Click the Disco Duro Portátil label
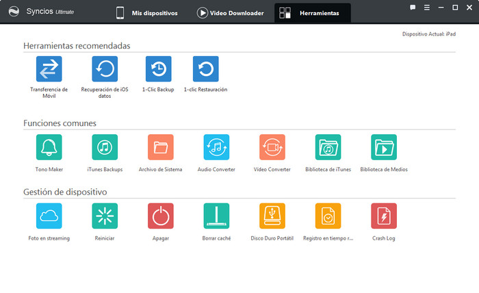Image resolution: width=479 pixels, height=293 pixels. (272, 238)
